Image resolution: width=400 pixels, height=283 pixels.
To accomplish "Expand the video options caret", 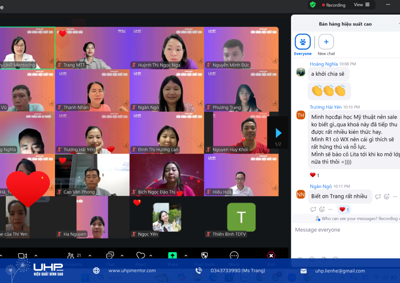I will (36, 256).
